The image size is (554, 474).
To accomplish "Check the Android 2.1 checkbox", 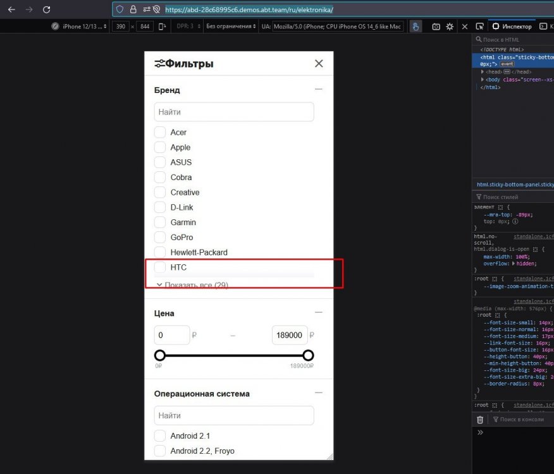I will [x=159, y=435].
